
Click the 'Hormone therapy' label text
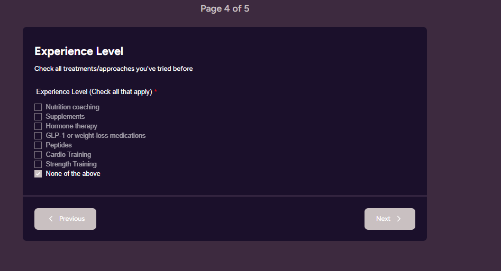(71, 126)
